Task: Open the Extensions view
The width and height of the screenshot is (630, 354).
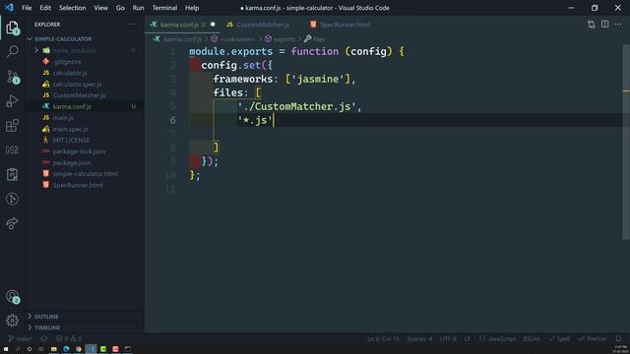Action: [x=12, y=125]
